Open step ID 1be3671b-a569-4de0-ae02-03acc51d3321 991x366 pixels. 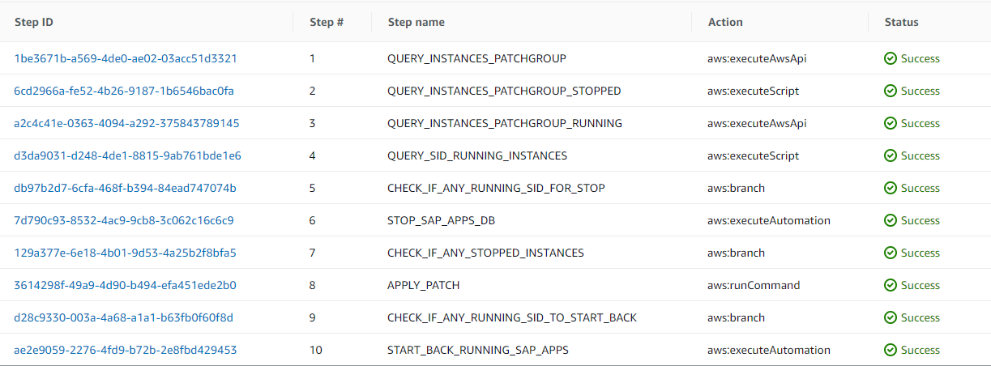(126, 58)
